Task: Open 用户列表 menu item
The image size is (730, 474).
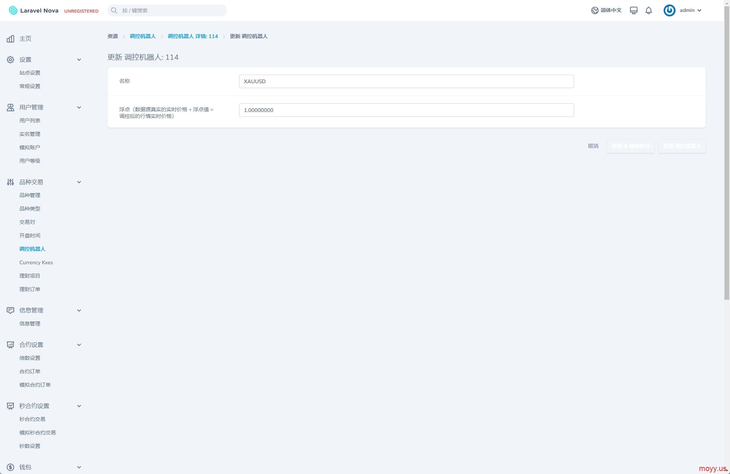Action: pos(30,121)
